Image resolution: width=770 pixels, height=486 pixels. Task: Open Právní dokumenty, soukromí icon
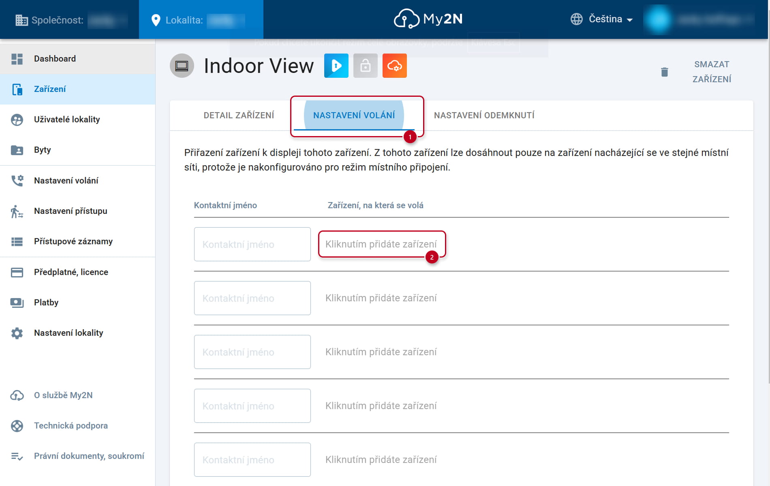pos(17,456)
